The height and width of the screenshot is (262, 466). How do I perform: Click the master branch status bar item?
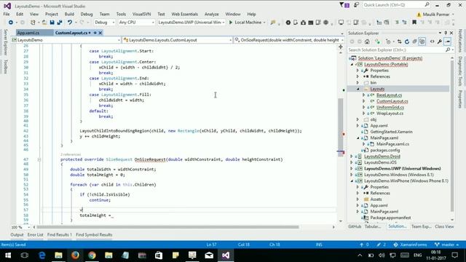(x=446, y=245)
